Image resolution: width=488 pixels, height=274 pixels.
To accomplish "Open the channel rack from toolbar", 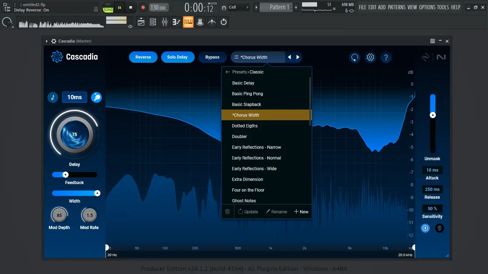I will coord(153,22).
